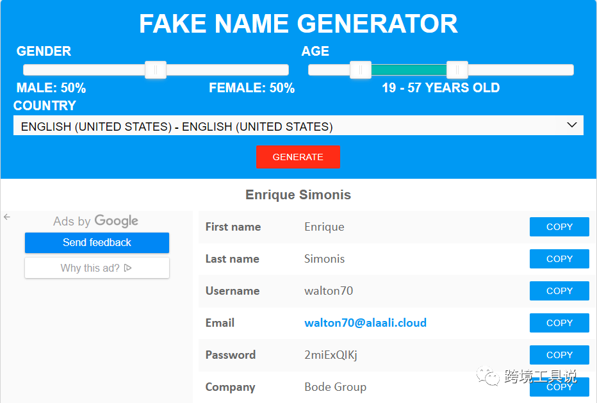The height and width of the screenshot is (403, 597).
Task: Click the gender slider handle
Action: pyautogui.click(x=156, y=70)
